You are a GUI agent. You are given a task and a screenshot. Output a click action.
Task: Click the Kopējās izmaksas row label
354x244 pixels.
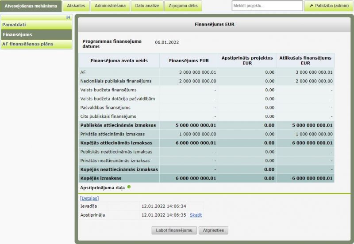(101, 178)
